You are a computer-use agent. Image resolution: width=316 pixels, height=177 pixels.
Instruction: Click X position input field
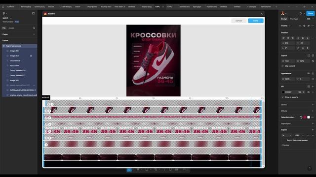click(x=288, y=43)
